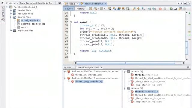The image size is (192, 108).
Task: Start macro recording with red circle icon
Action: [160, 9]
